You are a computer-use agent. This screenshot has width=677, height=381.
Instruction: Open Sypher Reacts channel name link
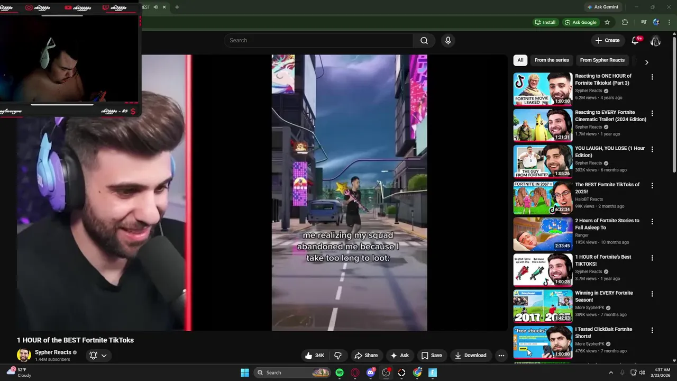(53, 352)
